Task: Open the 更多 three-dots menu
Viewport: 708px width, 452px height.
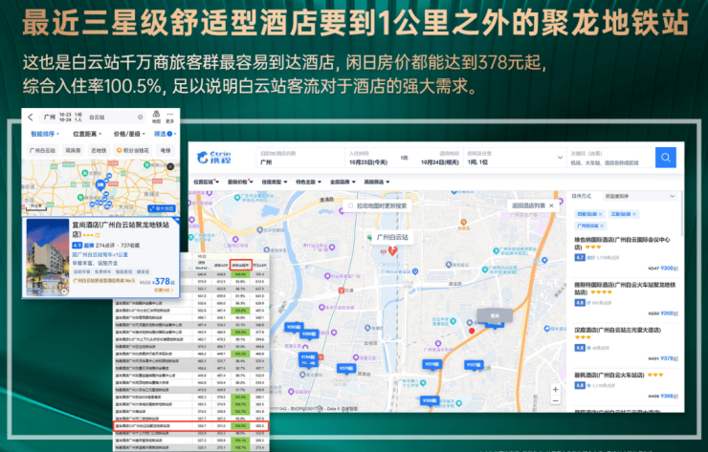Action: [x=169, y=118]
